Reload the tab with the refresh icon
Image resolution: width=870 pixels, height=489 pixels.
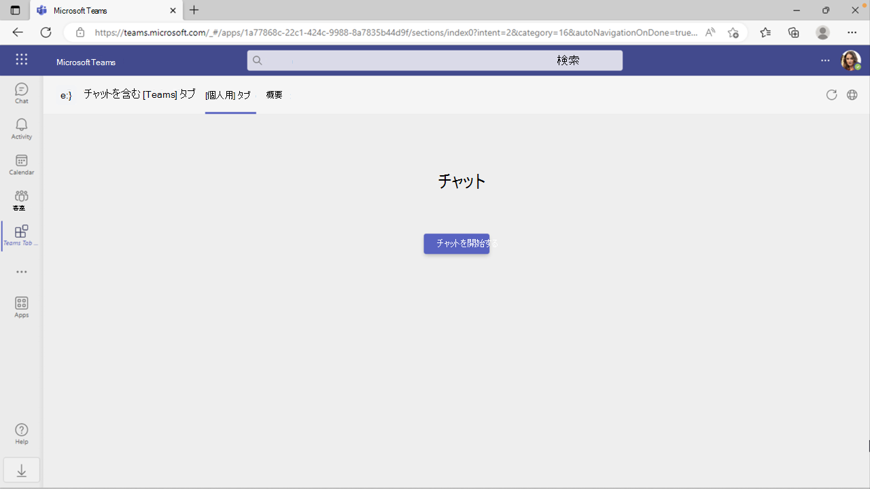831,95
